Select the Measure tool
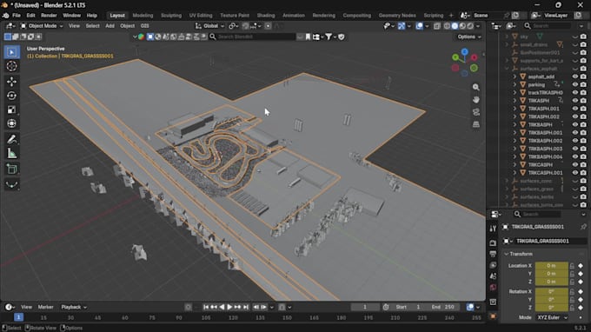 click(11, 153)
